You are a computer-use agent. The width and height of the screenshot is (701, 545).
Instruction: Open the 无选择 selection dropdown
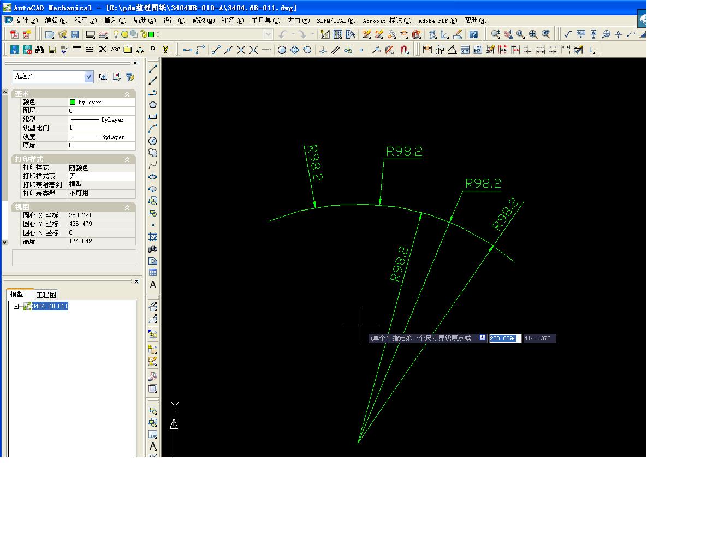[x=89, y=77]
